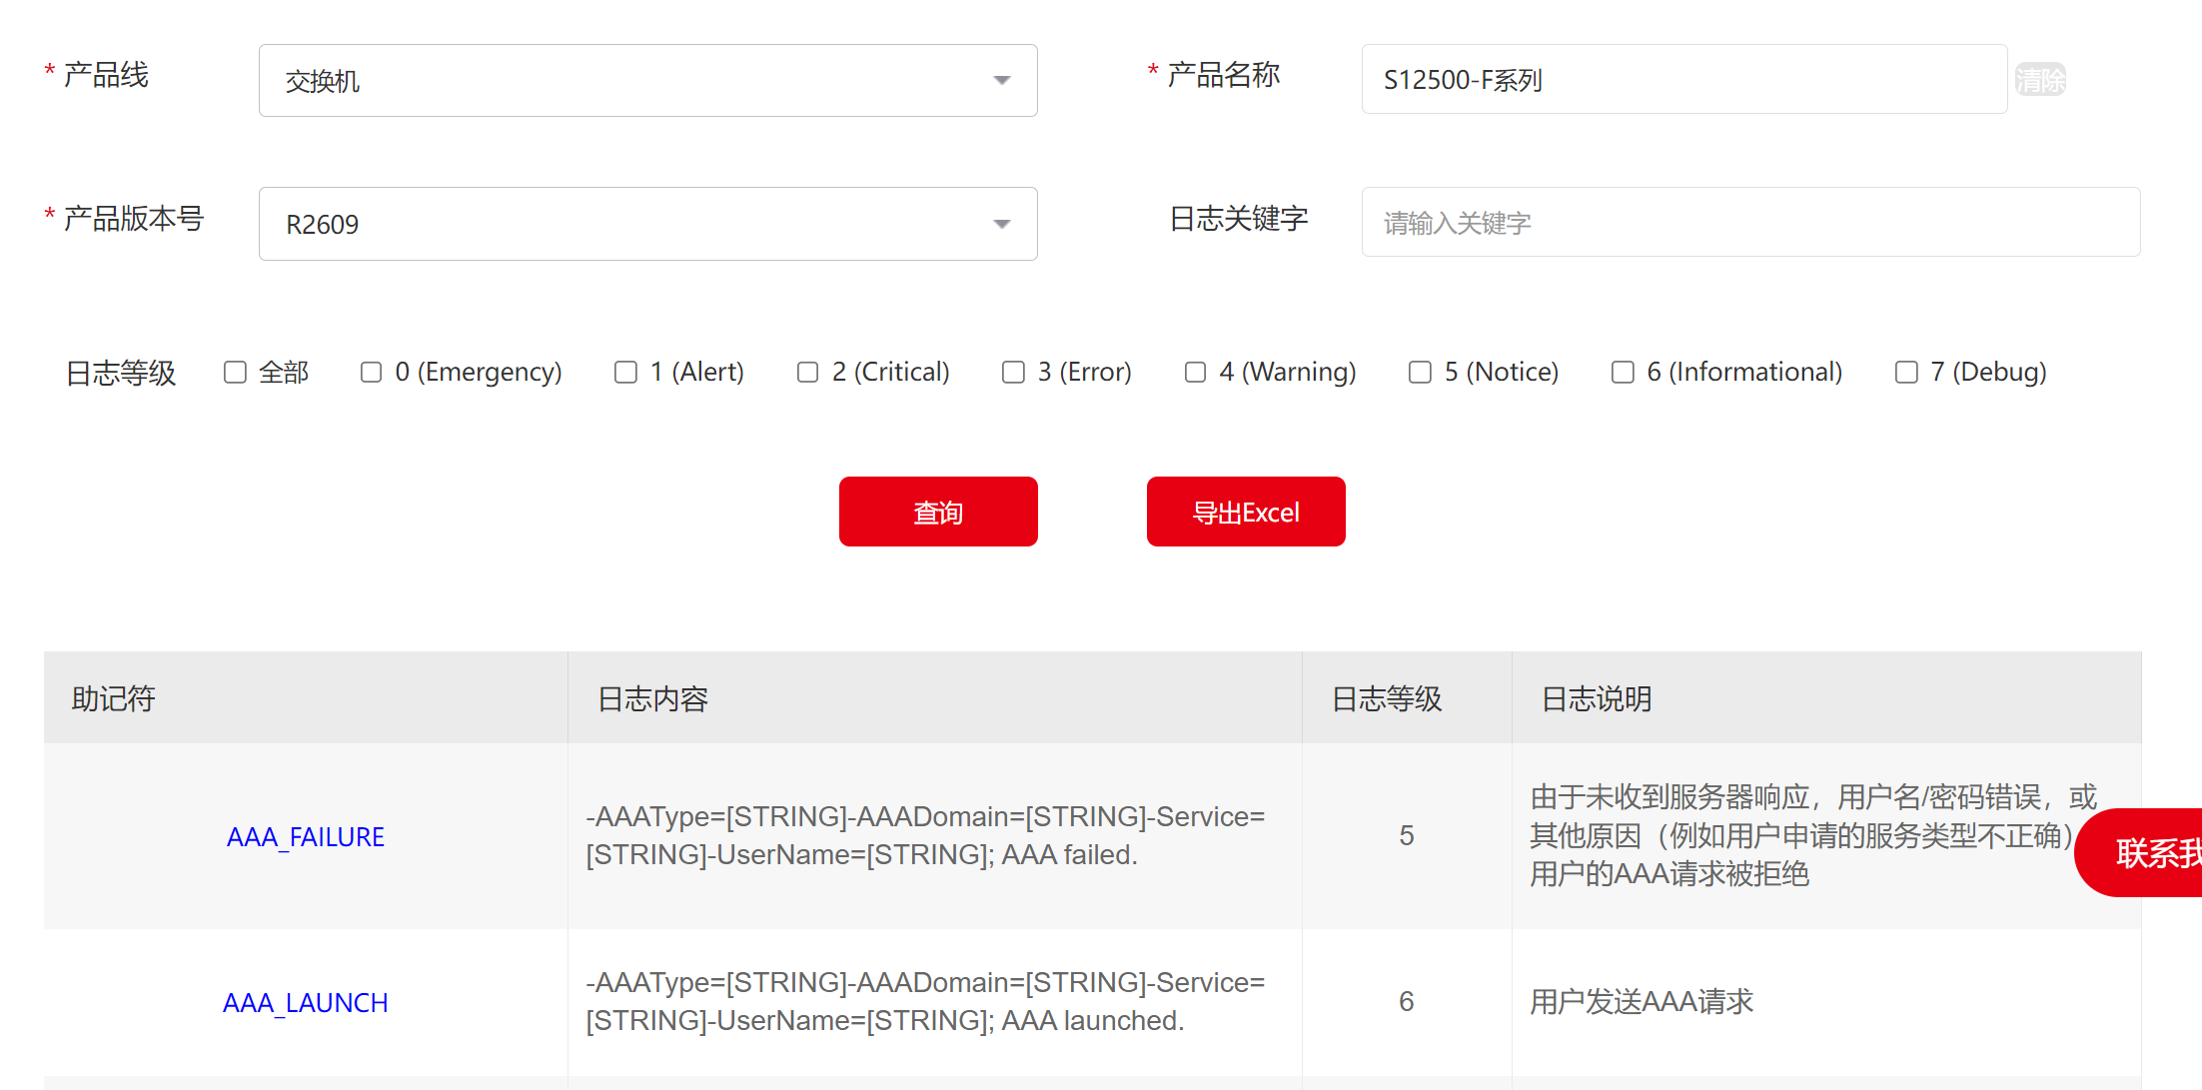Click the 产品名称 field with S12500-F系列
The image size is (2202, 1090).
(1683, 79)
